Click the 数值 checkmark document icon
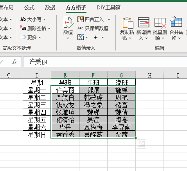 coord(68,23)
